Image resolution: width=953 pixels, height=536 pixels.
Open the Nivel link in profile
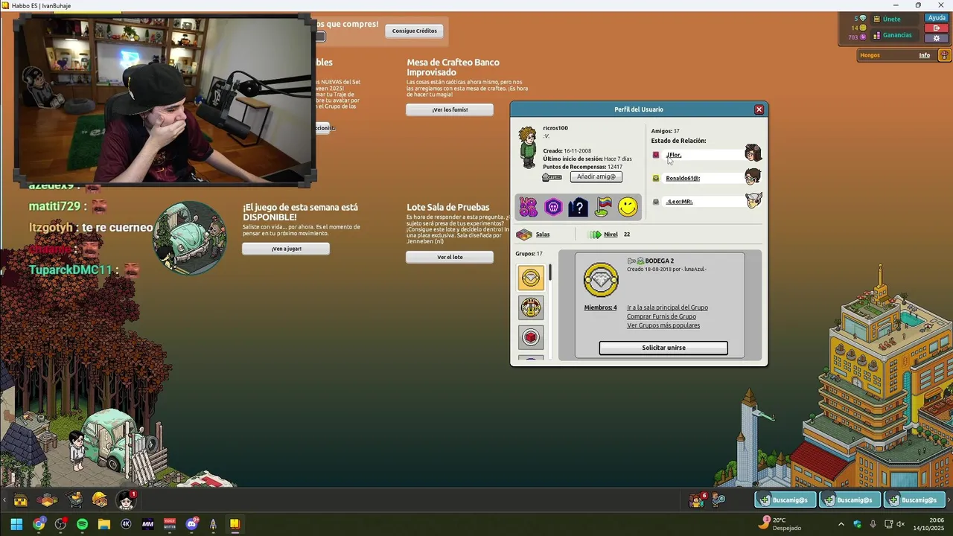tap(611, 234)
